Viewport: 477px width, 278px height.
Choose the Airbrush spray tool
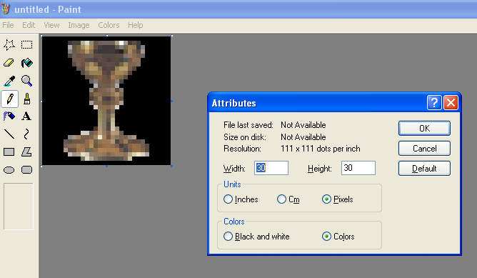pos(9,116)
